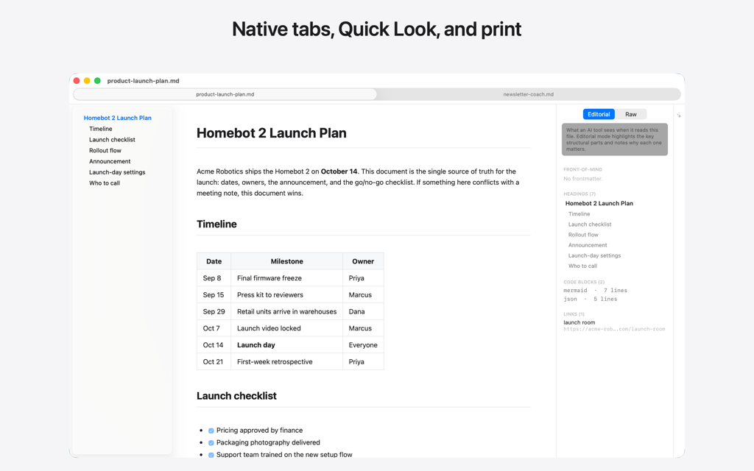Toggle Packaging photography delivered checkbox

211,442
